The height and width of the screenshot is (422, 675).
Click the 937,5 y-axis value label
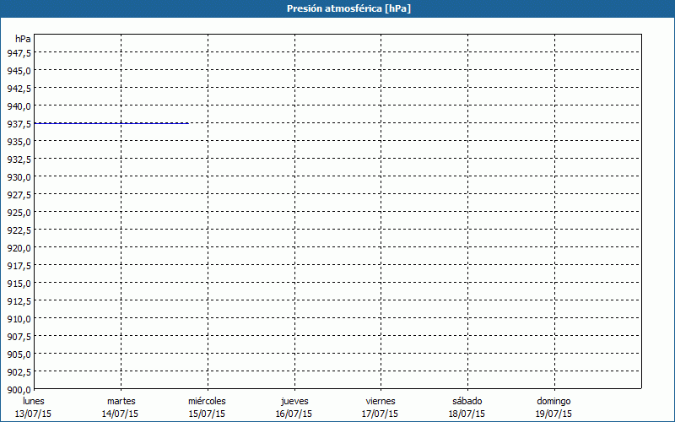[x=19, y=124]
